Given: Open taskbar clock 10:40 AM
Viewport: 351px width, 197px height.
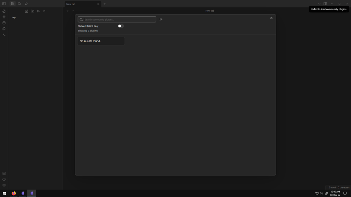Looking at the screenshot, I should pyautogui.click(x=335, y=194).
